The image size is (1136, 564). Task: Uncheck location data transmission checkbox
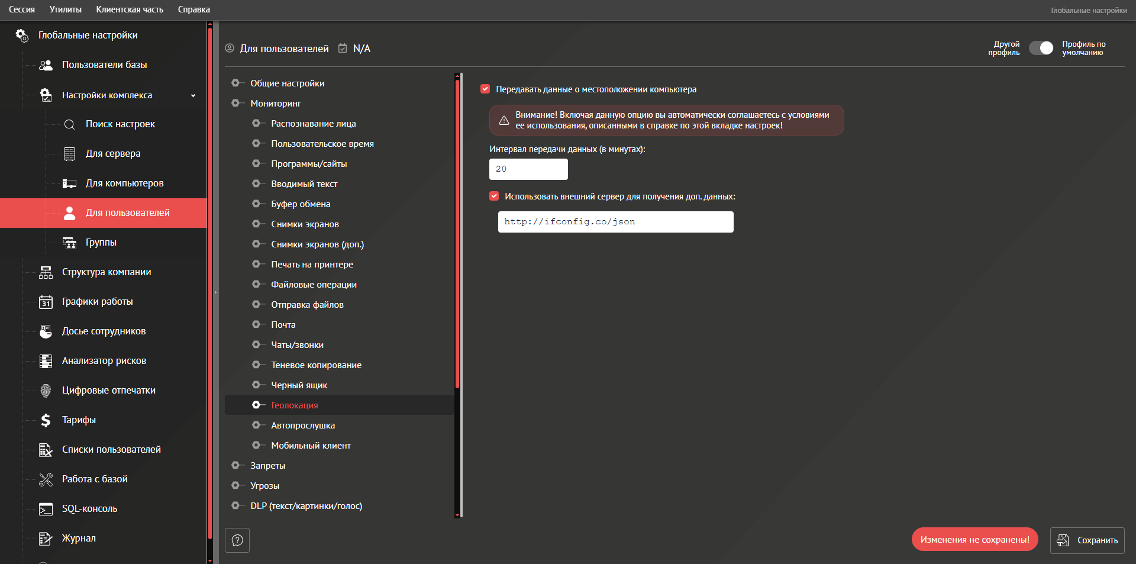(x=485, y=89)
